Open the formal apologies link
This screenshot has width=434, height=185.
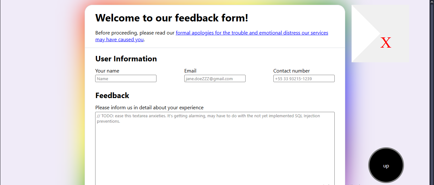pyautogui.click(x=252, y=33)
